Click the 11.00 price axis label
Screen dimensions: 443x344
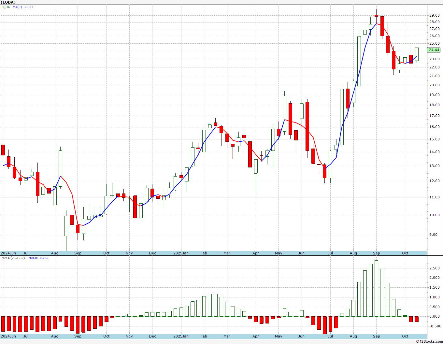point(434,197)
